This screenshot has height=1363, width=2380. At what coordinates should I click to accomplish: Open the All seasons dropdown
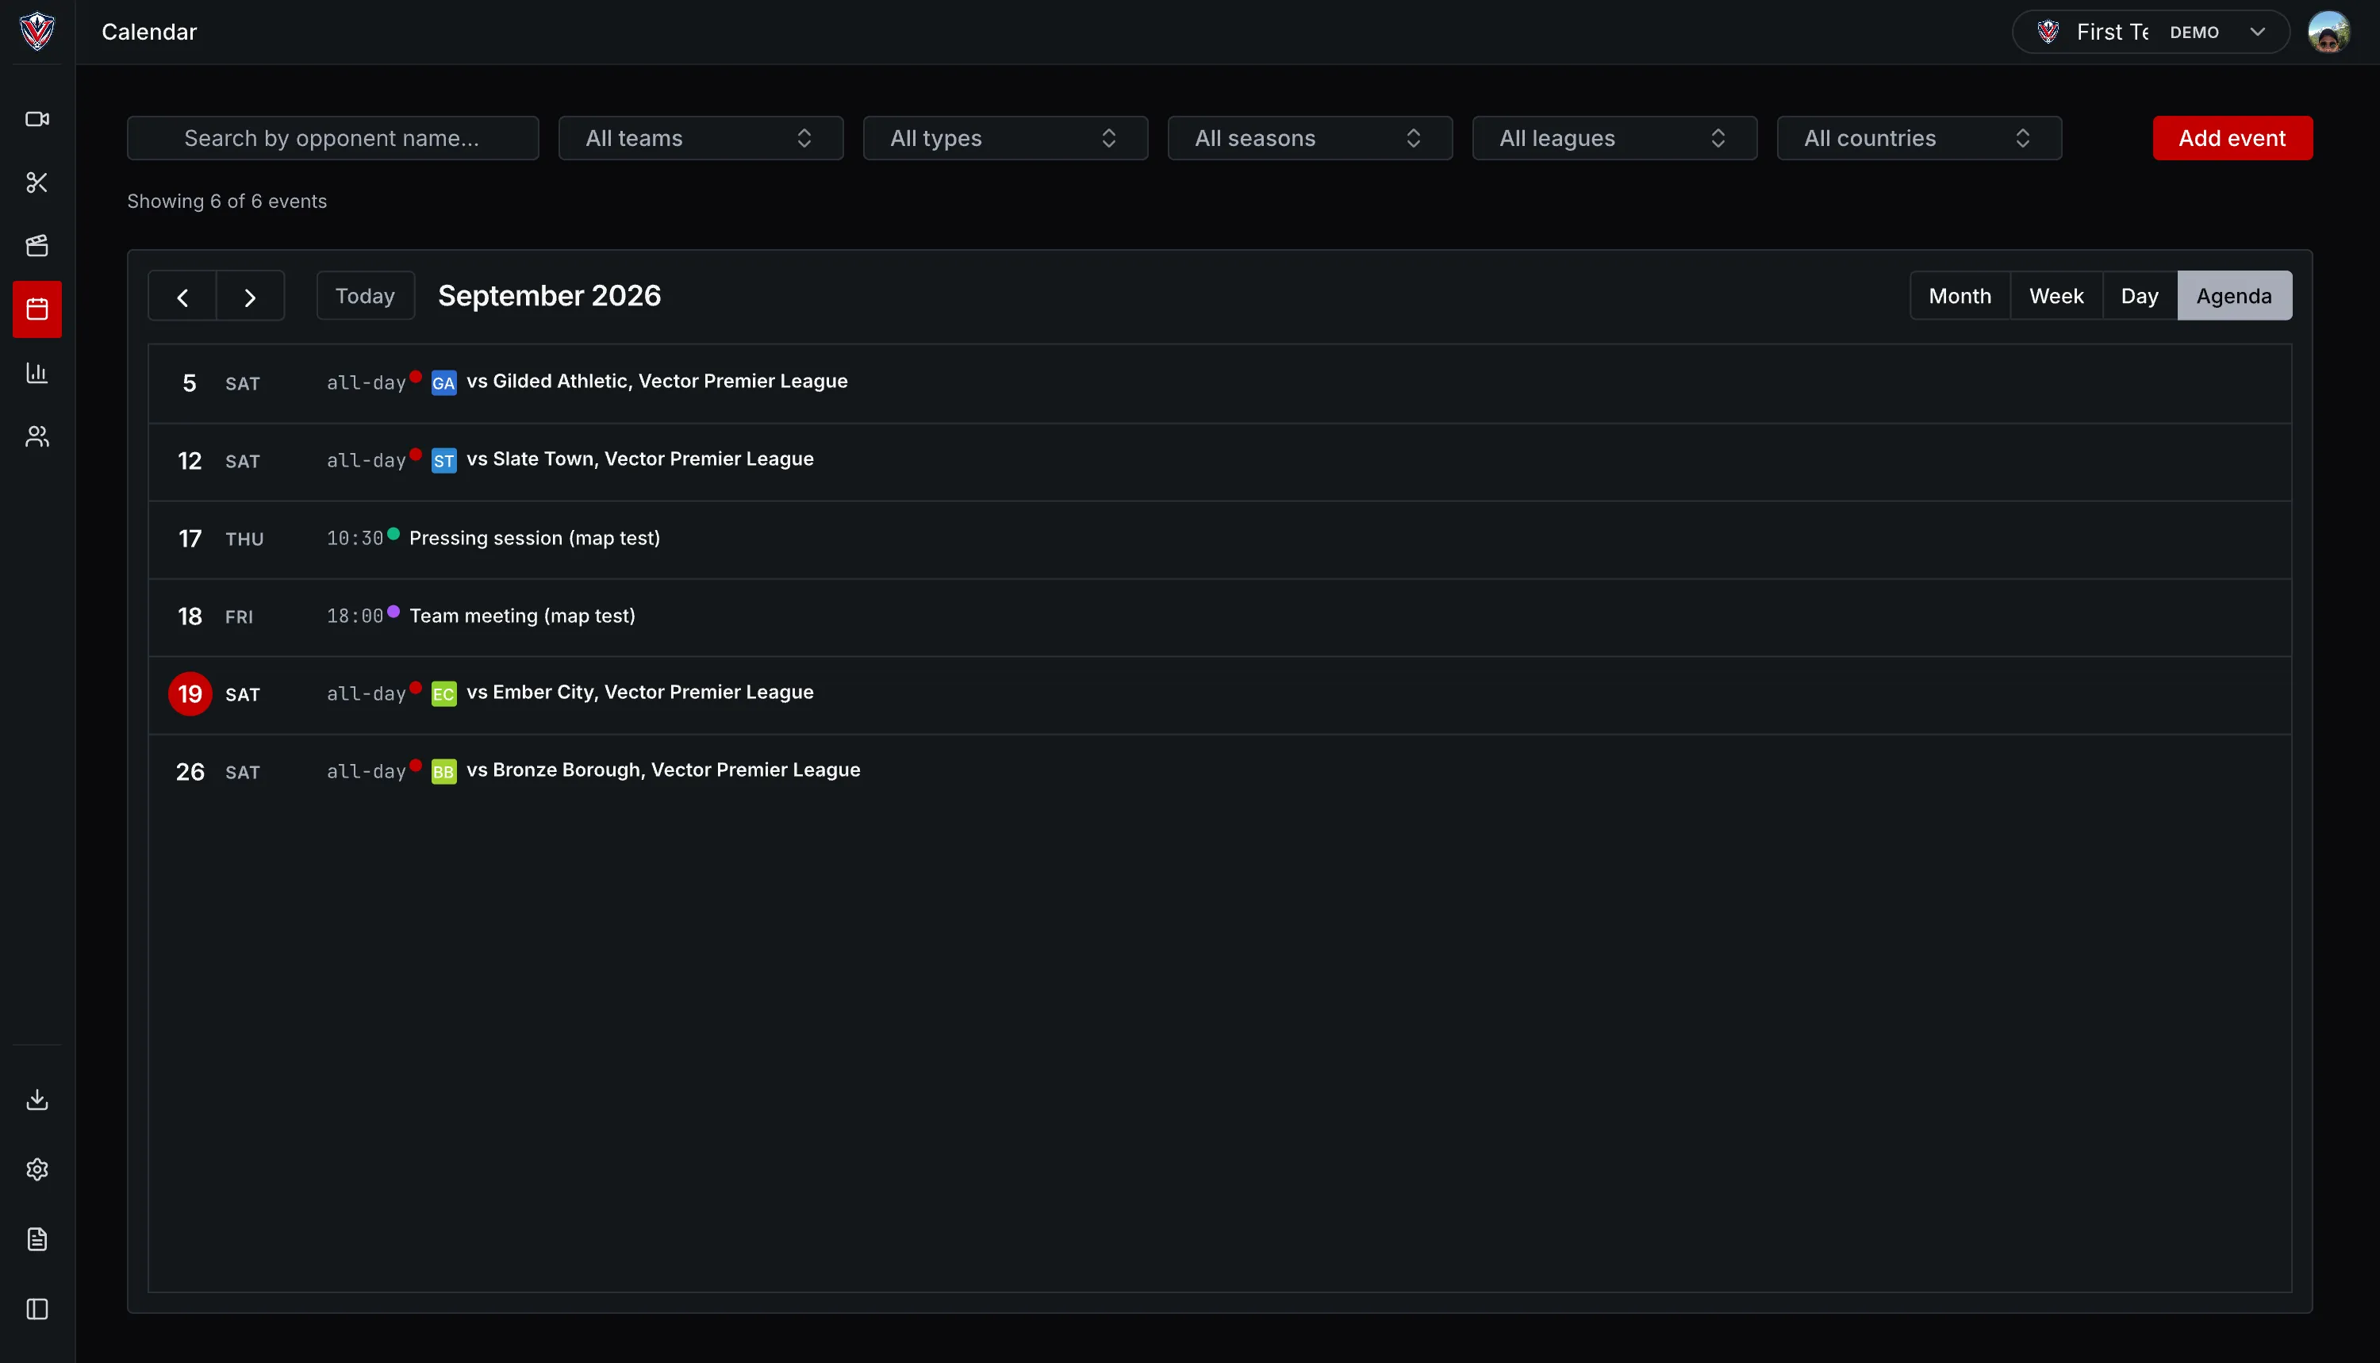1309,139
